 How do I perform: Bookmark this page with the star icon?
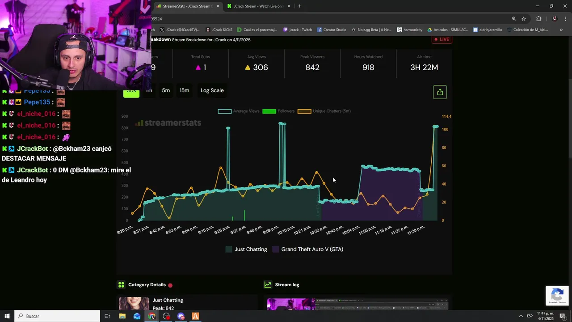[524, 19]
